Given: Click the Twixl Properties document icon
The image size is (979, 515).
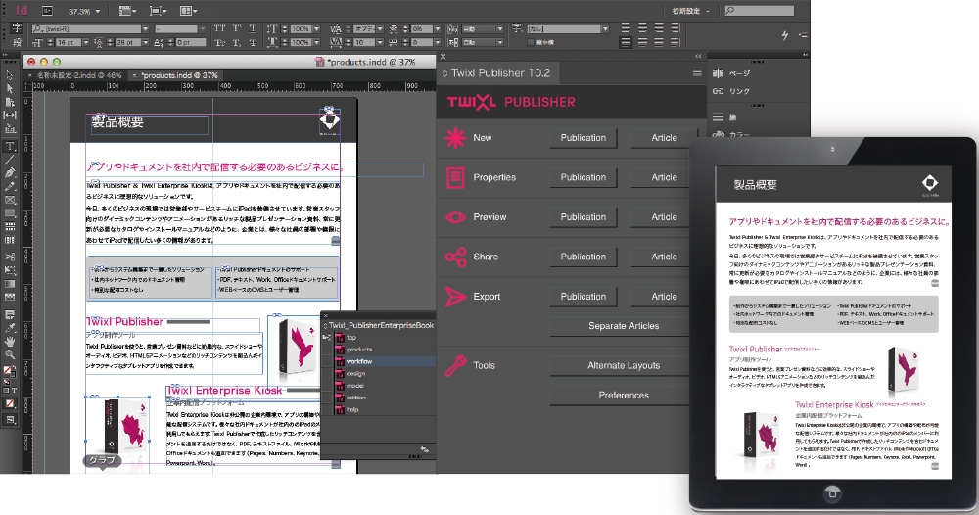Looking at the screenshot, I should click(455, 177).
